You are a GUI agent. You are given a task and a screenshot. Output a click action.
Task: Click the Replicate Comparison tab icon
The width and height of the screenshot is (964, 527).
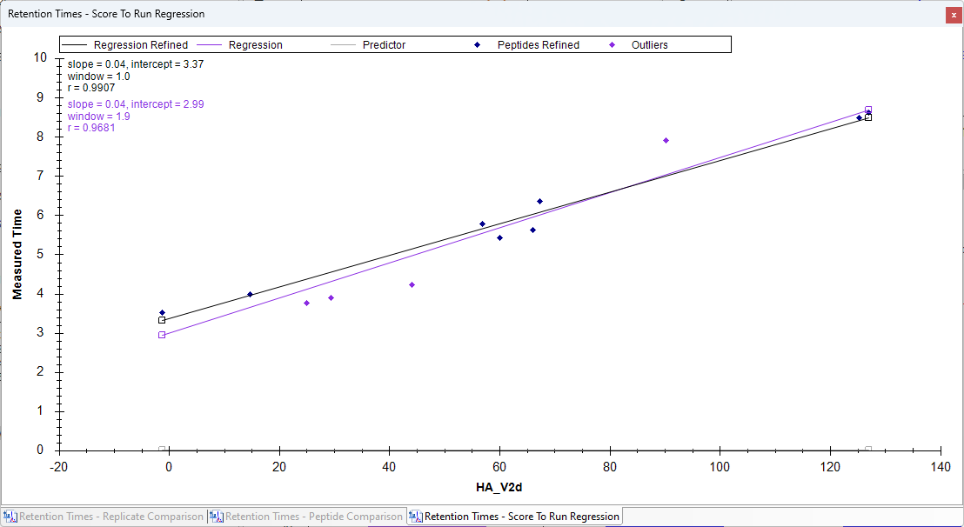(10, 517)
